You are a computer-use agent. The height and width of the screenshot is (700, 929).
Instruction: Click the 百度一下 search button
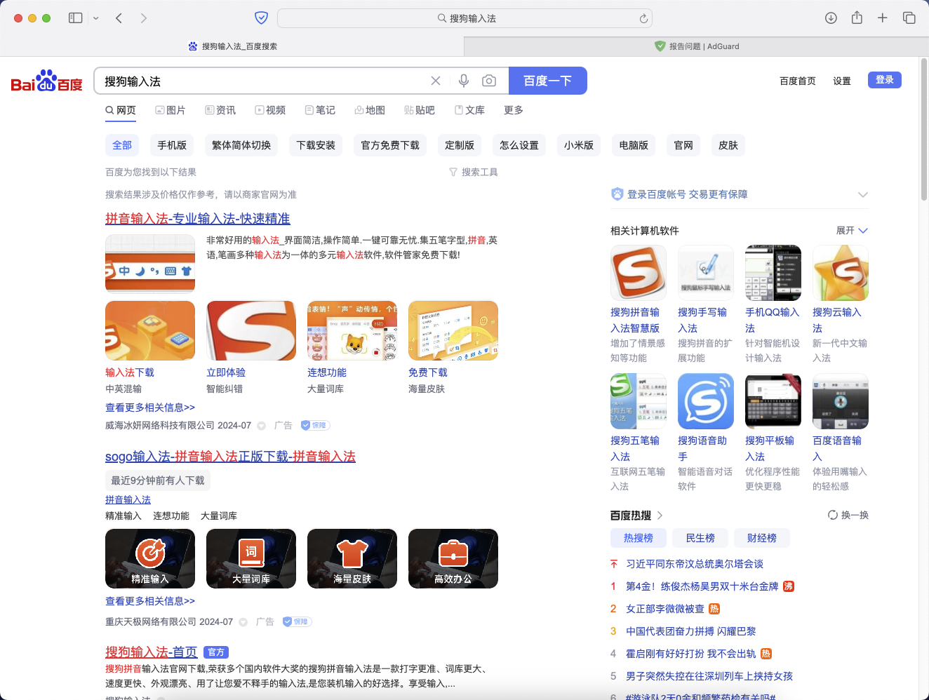[x=547, y=81]
